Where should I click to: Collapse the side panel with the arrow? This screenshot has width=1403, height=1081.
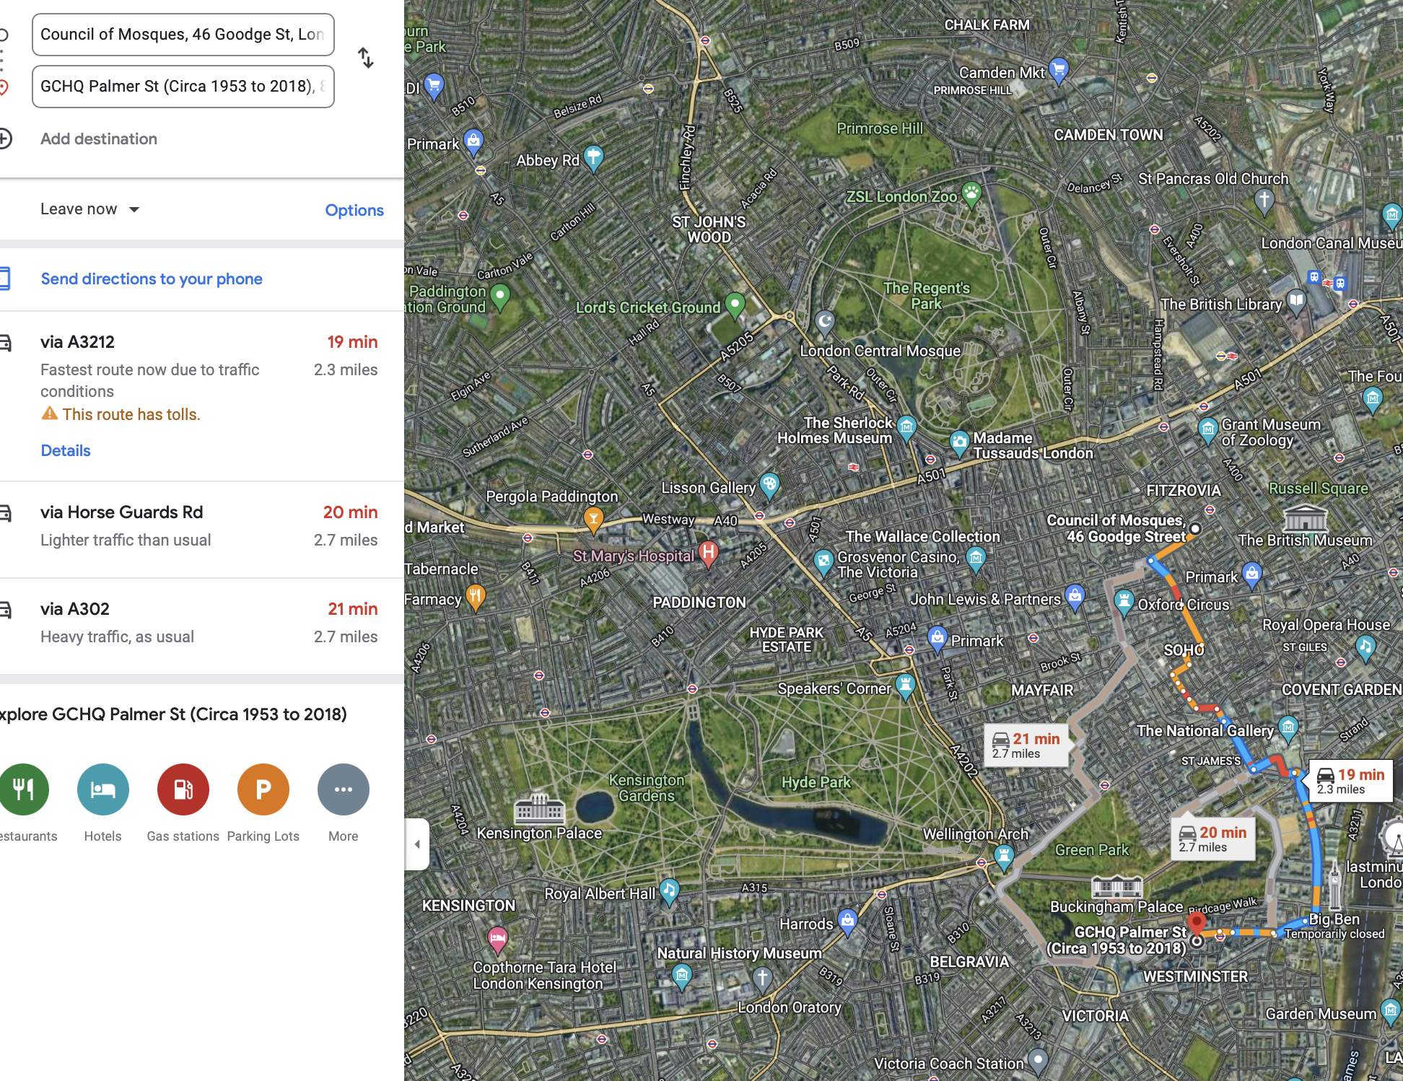pyautogui.click(x=417, y=844)
